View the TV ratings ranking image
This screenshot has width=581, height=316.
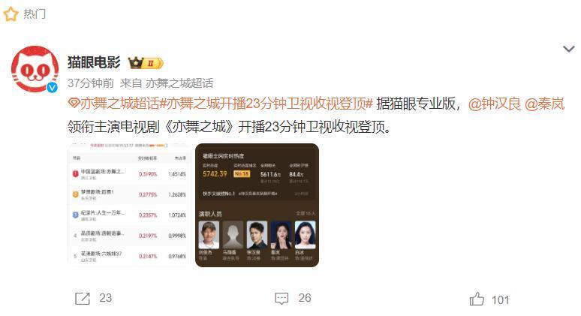click(130, 205)
